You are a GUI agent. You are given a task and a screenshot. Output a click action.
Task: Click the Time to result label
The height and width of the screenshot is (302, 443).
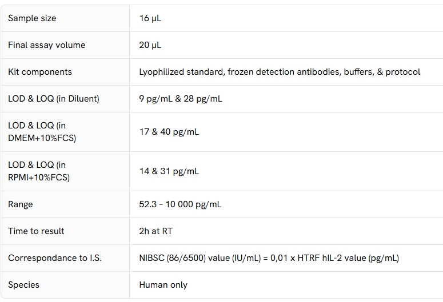(36, 231)
